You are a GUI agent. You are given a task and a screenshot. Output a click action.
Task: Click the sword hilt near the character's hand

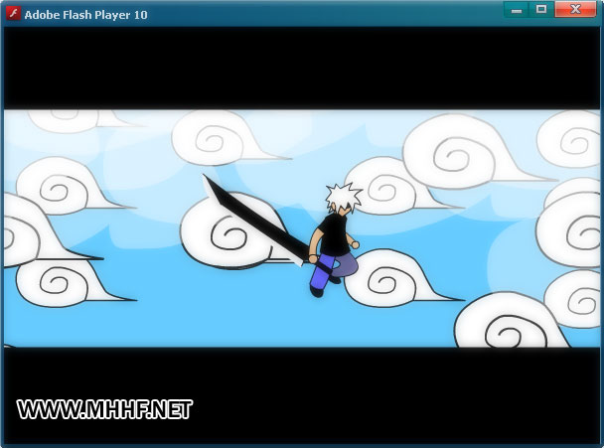pos(299,258)
